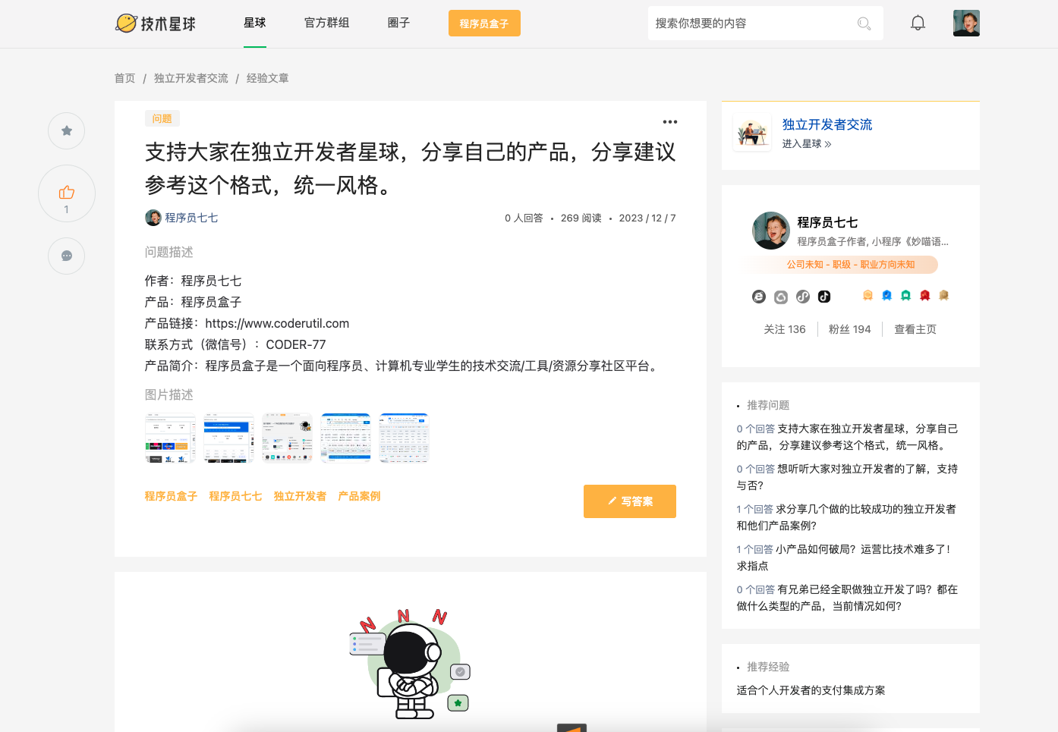Open the fourth image thumbnail
This screenshot has width=1058, height=732.
click(x=345, y=438)
